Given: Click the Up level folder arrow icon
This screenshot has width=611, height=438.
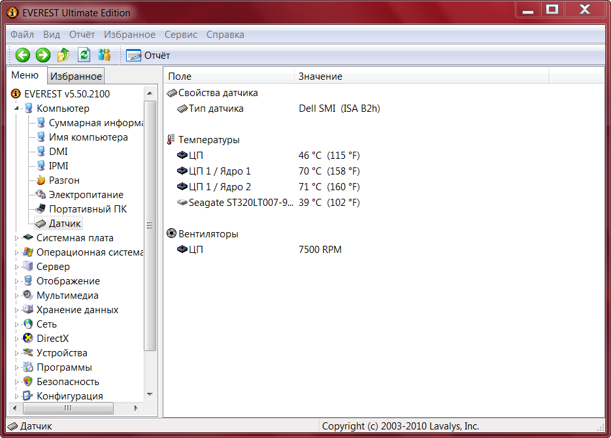Looking at the screenshot, I should coord(63,56).
